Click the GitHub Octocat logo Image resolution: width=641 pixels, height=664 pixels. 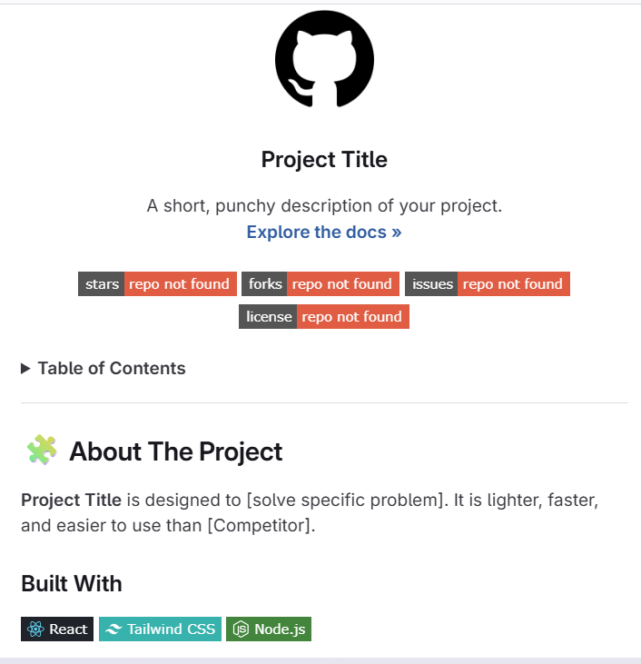pos(324,57)
